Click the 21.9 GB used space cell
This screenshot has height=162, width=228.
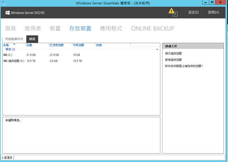click(54, 55)
